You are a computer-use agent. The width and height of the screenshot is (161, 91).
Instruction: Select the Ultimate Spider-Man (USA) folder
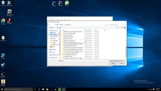tap(70, 55)
